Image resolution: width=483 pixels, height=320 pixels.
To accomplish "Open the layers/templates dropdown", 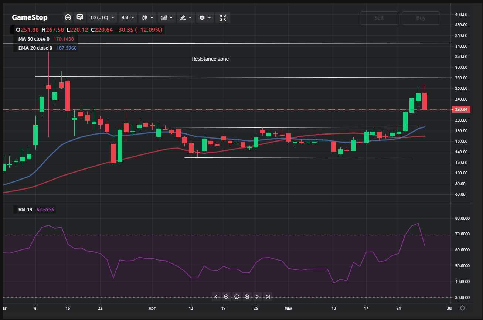I will (205, 17).
